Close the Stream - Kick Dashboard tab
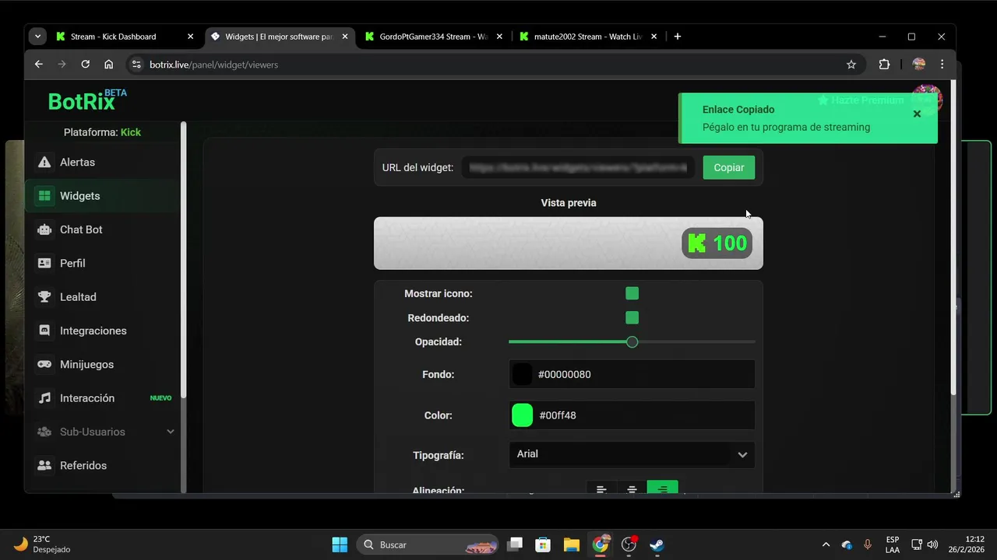This screenshot has width=997, height=560. point(191,37)
